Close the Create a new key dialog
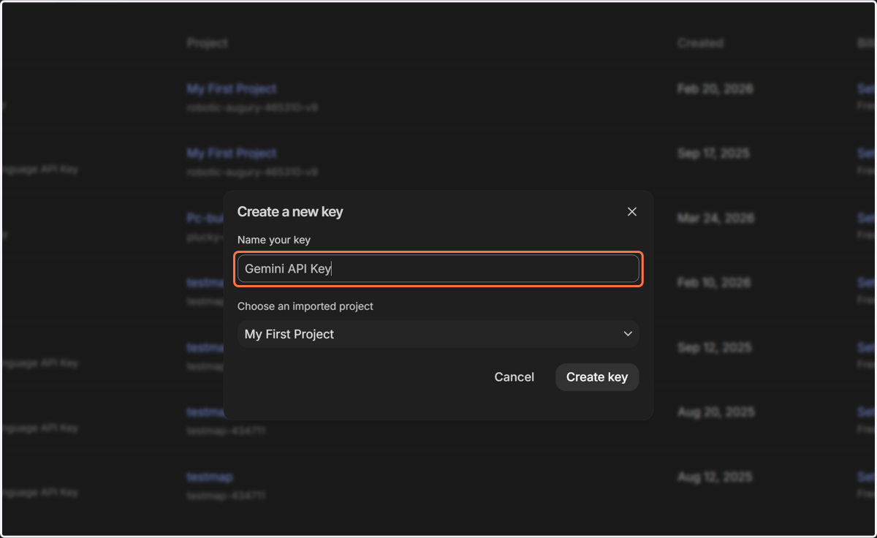The height and width of the screenshot is (538, 877). click(632, 212)
